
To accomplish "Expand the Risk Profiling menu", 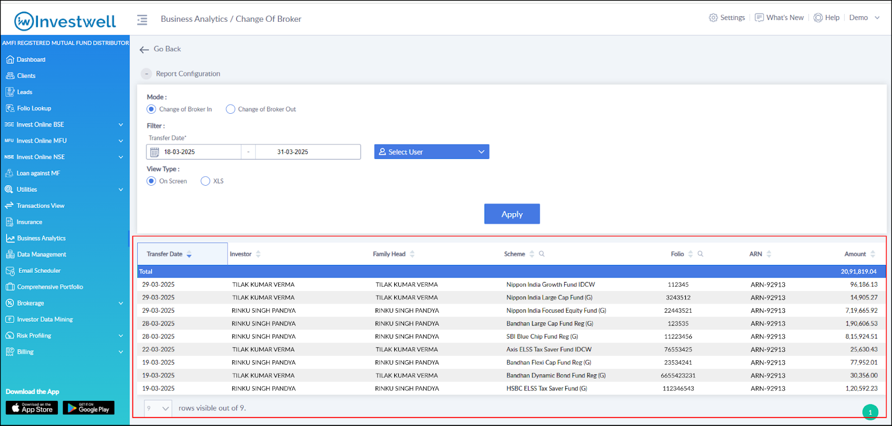I will tap(121, 336).
